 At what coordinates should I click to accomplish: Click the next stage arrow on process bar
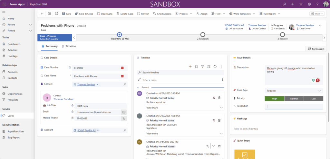click(x=324, y=38)
